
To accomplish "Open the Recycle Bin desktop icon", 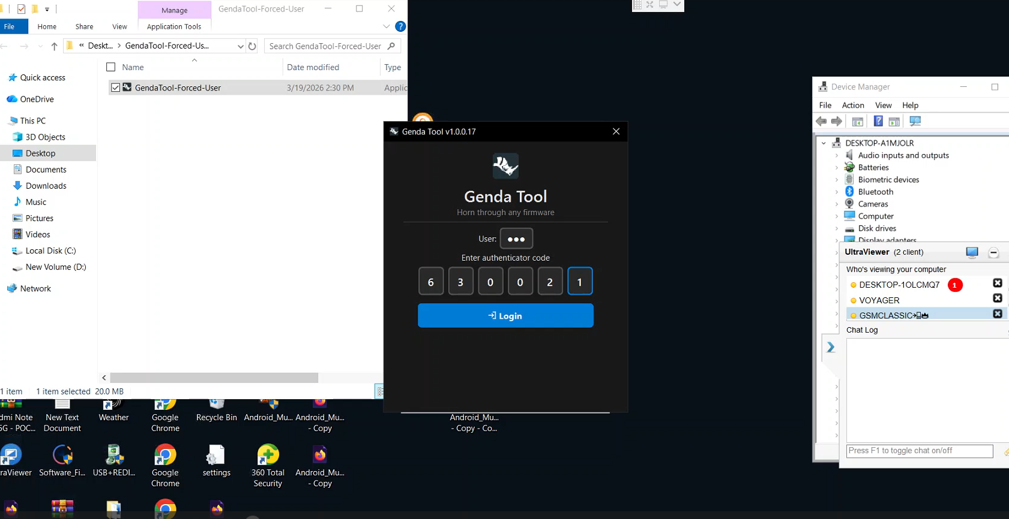I will [217, 411].
